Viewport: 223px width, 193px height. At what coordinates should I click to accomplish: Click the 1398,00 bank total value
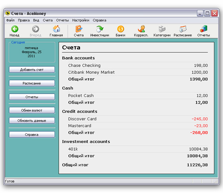pos(199,79)
